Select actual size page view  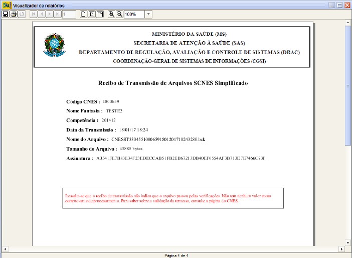(x=84, y=14)
